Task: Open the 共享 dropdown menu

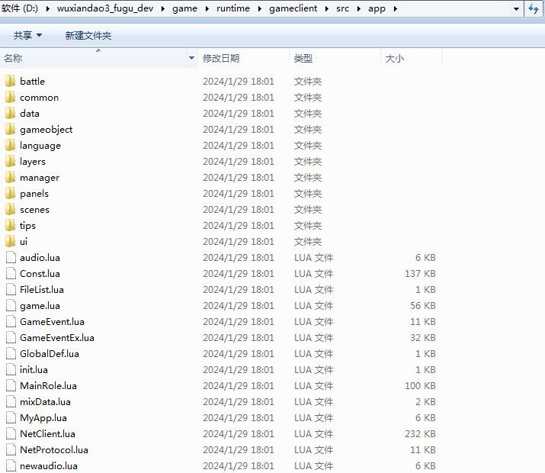Action: coord(27,36)
